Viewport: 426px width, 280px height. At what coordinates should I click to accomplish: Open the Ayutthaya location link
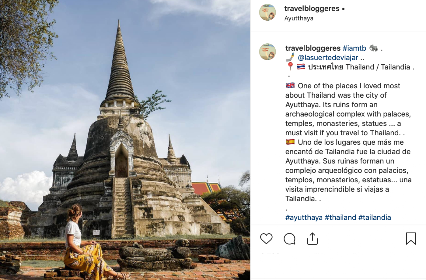(299, 18)
